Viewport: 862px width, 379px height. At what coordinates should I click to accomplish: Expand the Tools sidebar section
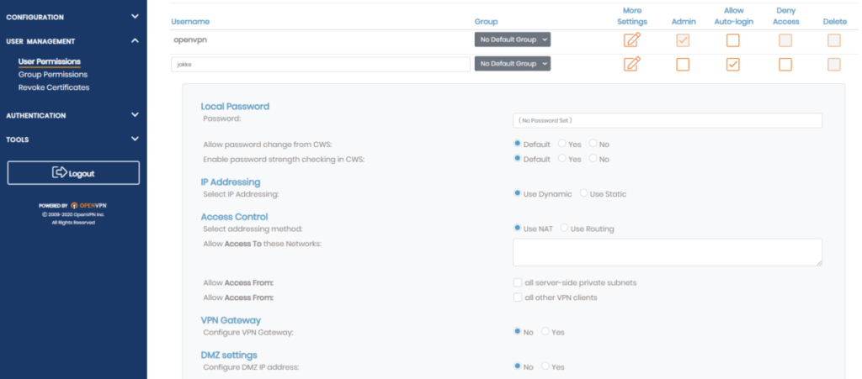pyautogui.click(x=73, y=139)
